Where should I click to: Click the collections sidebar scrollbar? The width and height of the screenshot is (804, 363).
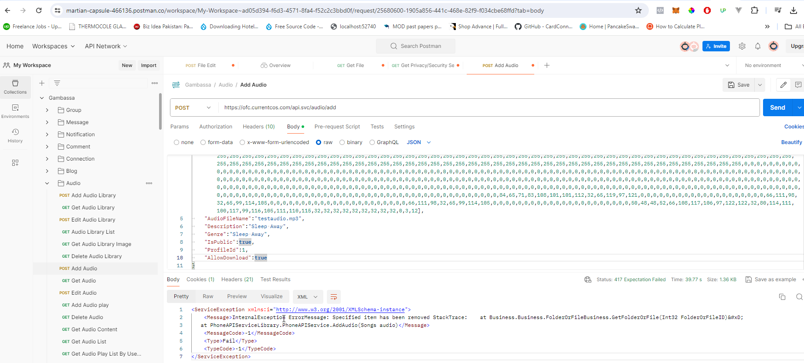tap(160, 112)
